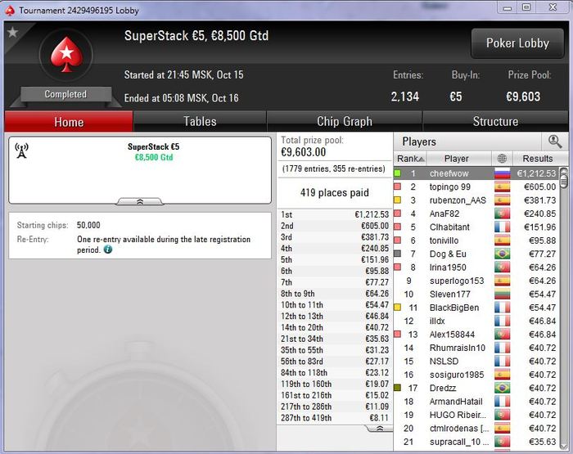
Task: Click yellow marker beside rubenzon_AAS
Action: tap(397, 200)
